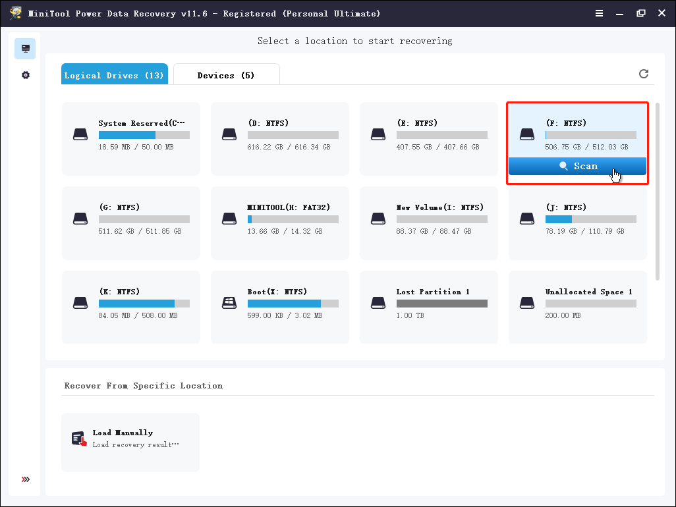This screenshot has height=507, width=676.
Task: Click the J: NTFS drive icon
Action: 527,219
